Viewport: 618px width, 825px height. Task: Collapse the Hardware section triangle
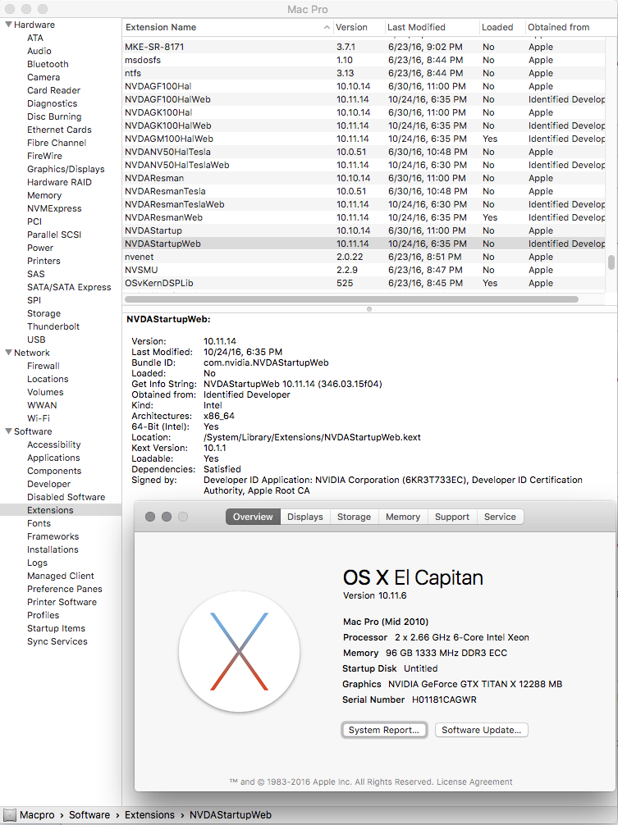point(8,25)
